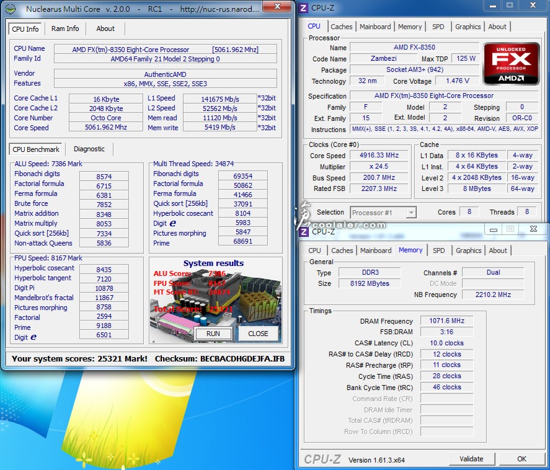Click the AMD FX Unlocked processor logo

pos(511,63)
